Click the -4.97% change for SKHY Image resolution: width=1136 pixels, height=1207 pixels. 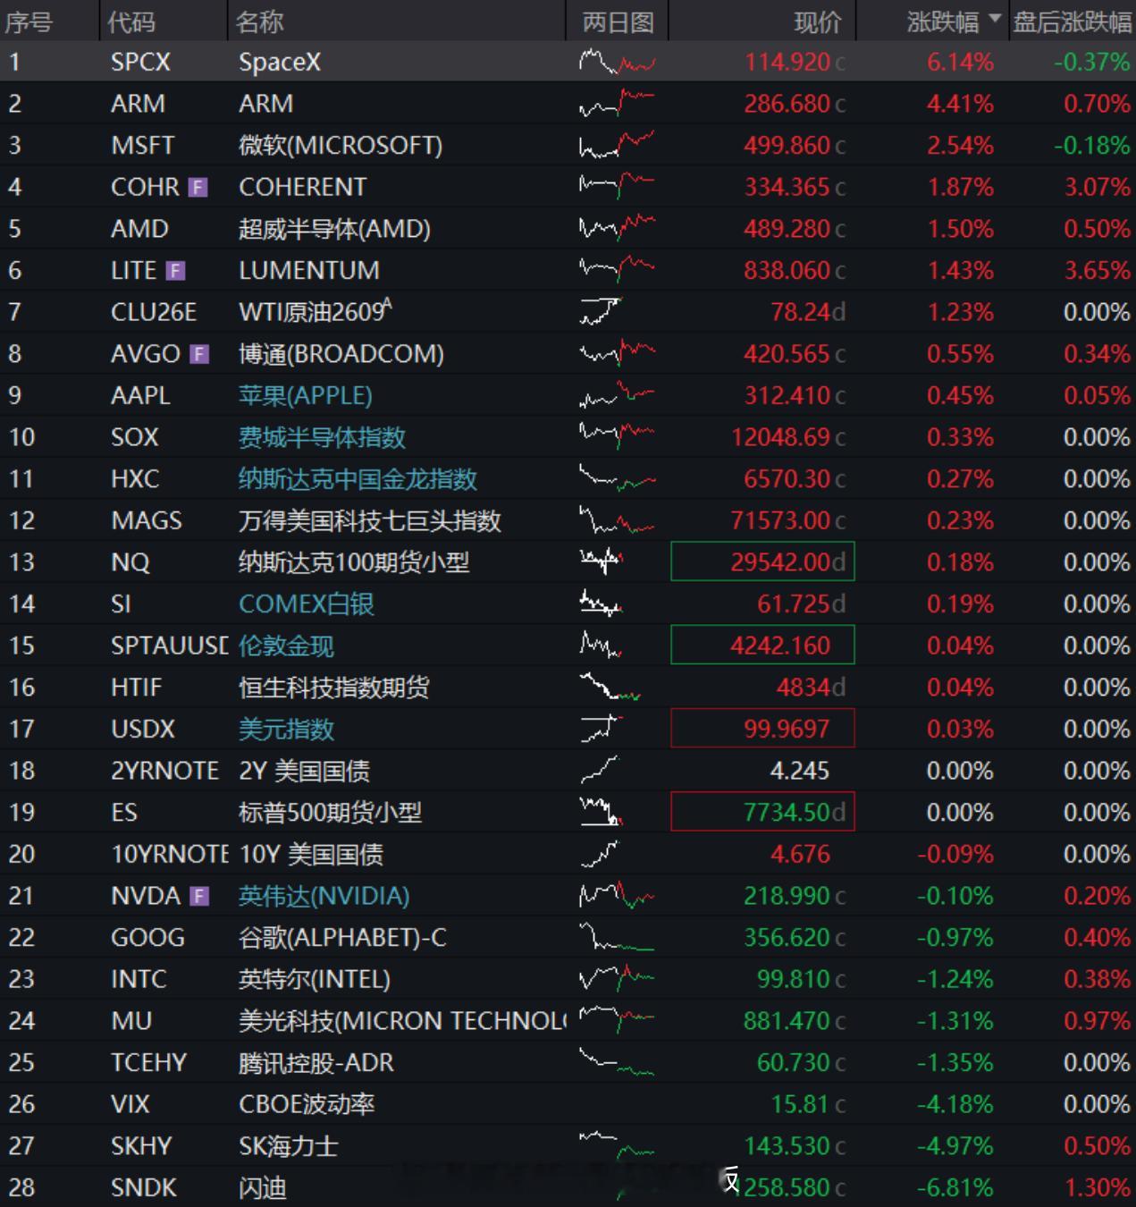[955, 1145]
